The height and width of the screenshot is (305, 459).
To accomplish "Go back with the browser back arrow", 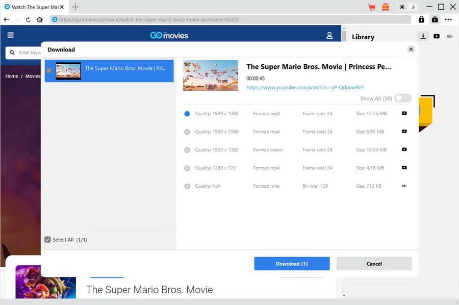I will (x=7, y=19).
